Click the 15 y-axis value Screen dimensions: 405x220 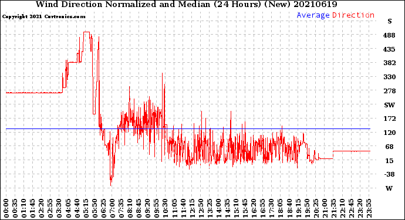tap(389, 161)
